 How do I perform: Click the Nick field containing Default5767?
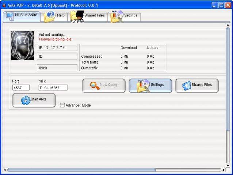(53, 88)
